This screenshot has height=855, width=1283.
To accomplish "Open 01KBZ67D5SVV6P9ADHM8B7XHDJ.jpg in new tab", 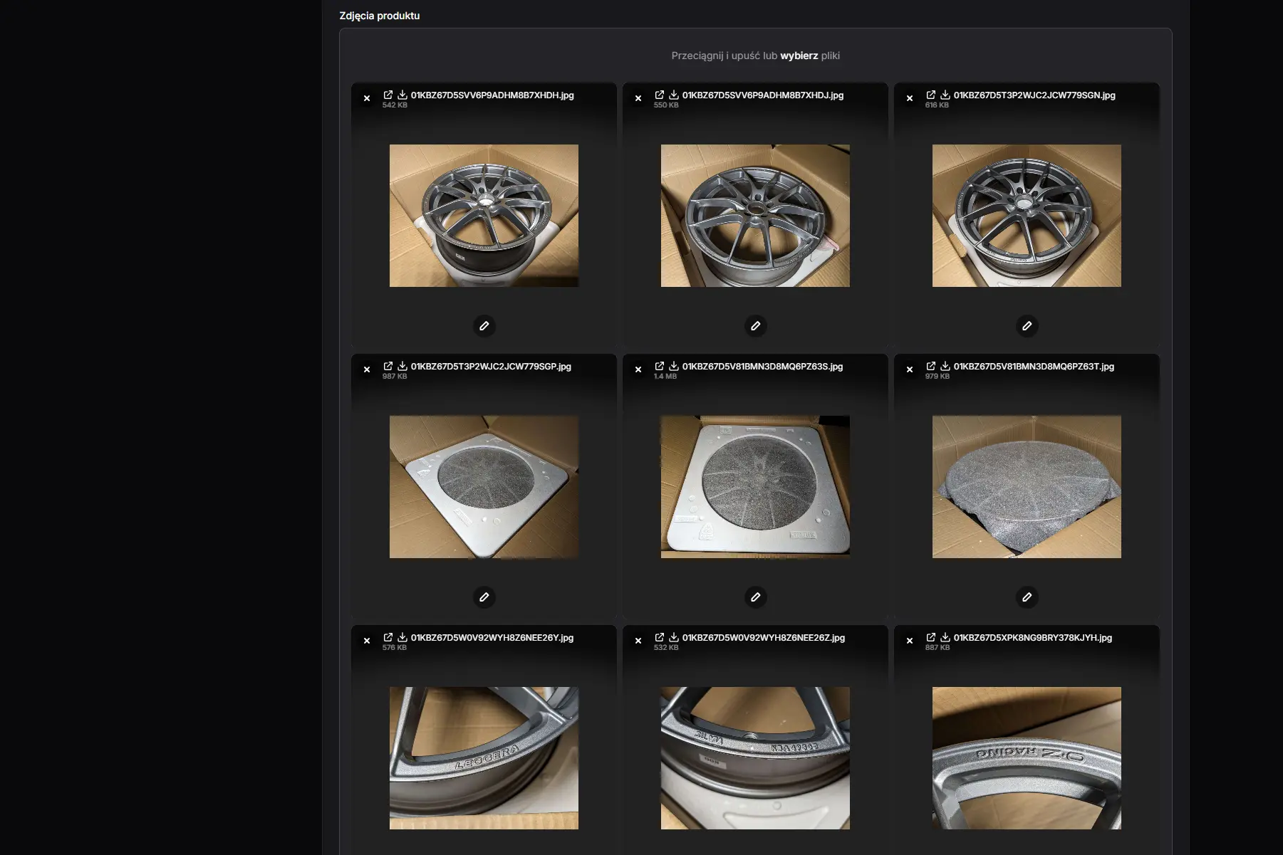I will 660,94.
